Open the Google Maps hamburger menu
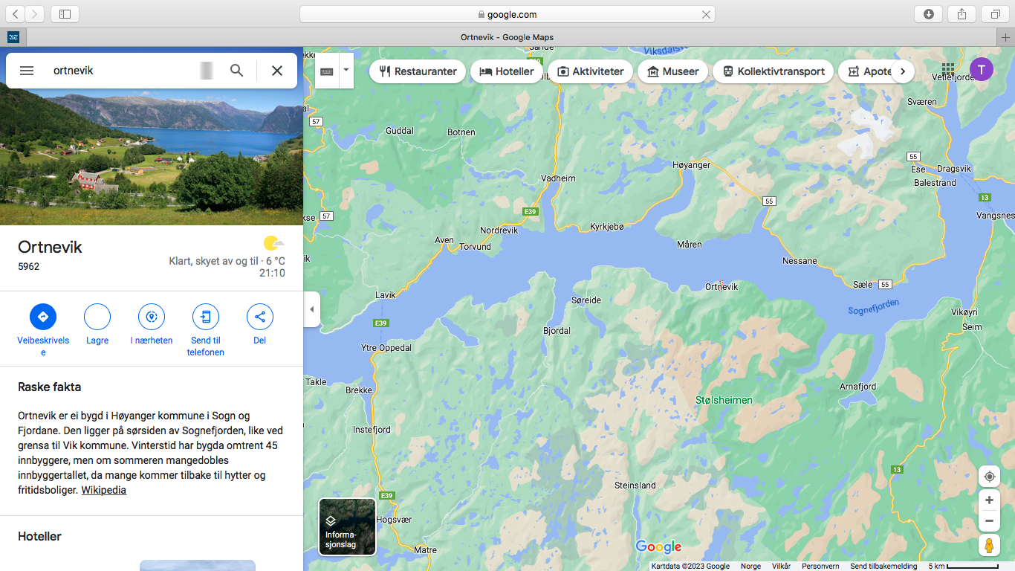 point(27,71)
